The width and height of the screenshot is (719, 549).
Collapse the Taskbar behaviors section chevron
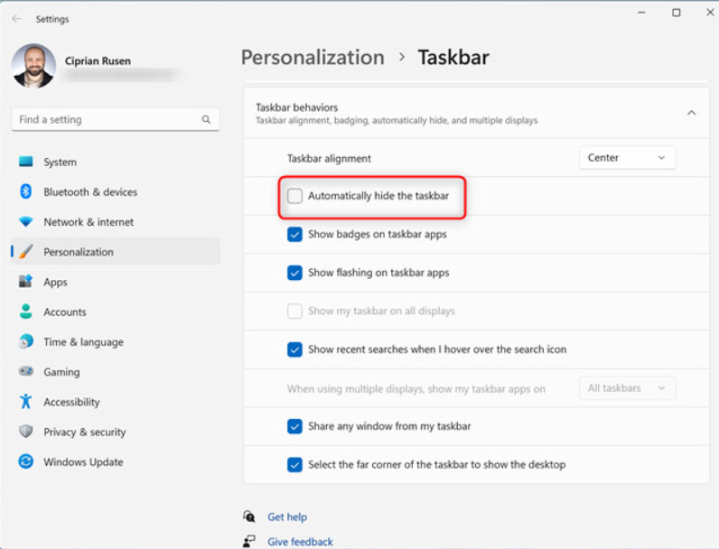(691, 113)
